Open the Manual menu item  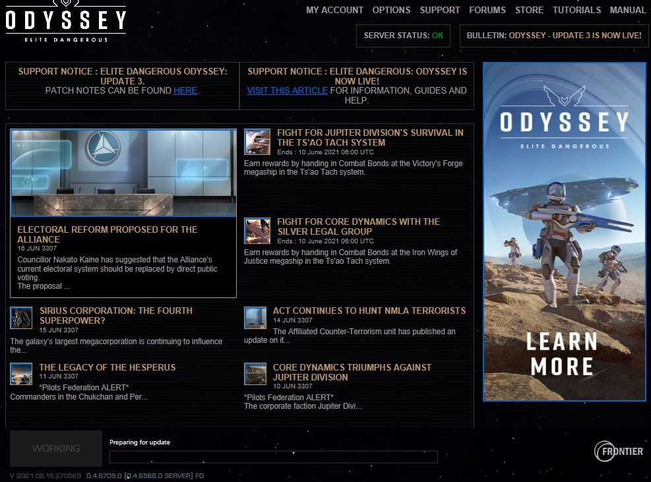[628, 10]
